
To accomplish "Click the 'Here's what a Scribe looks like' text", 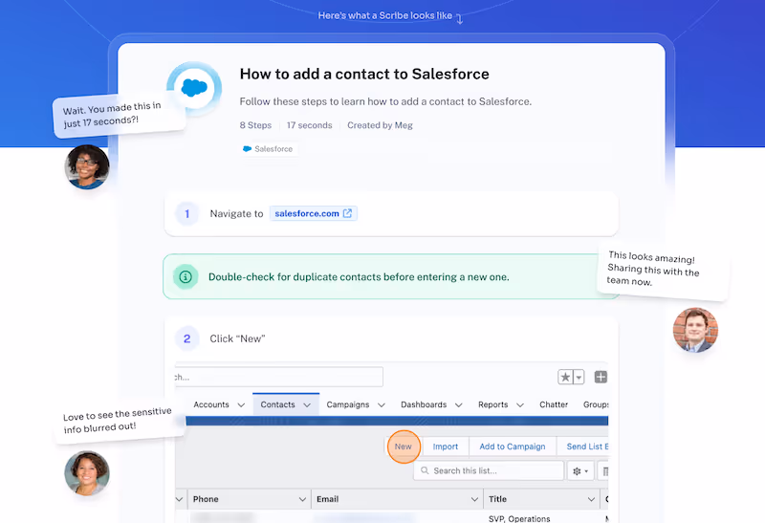I will (385, 15).
